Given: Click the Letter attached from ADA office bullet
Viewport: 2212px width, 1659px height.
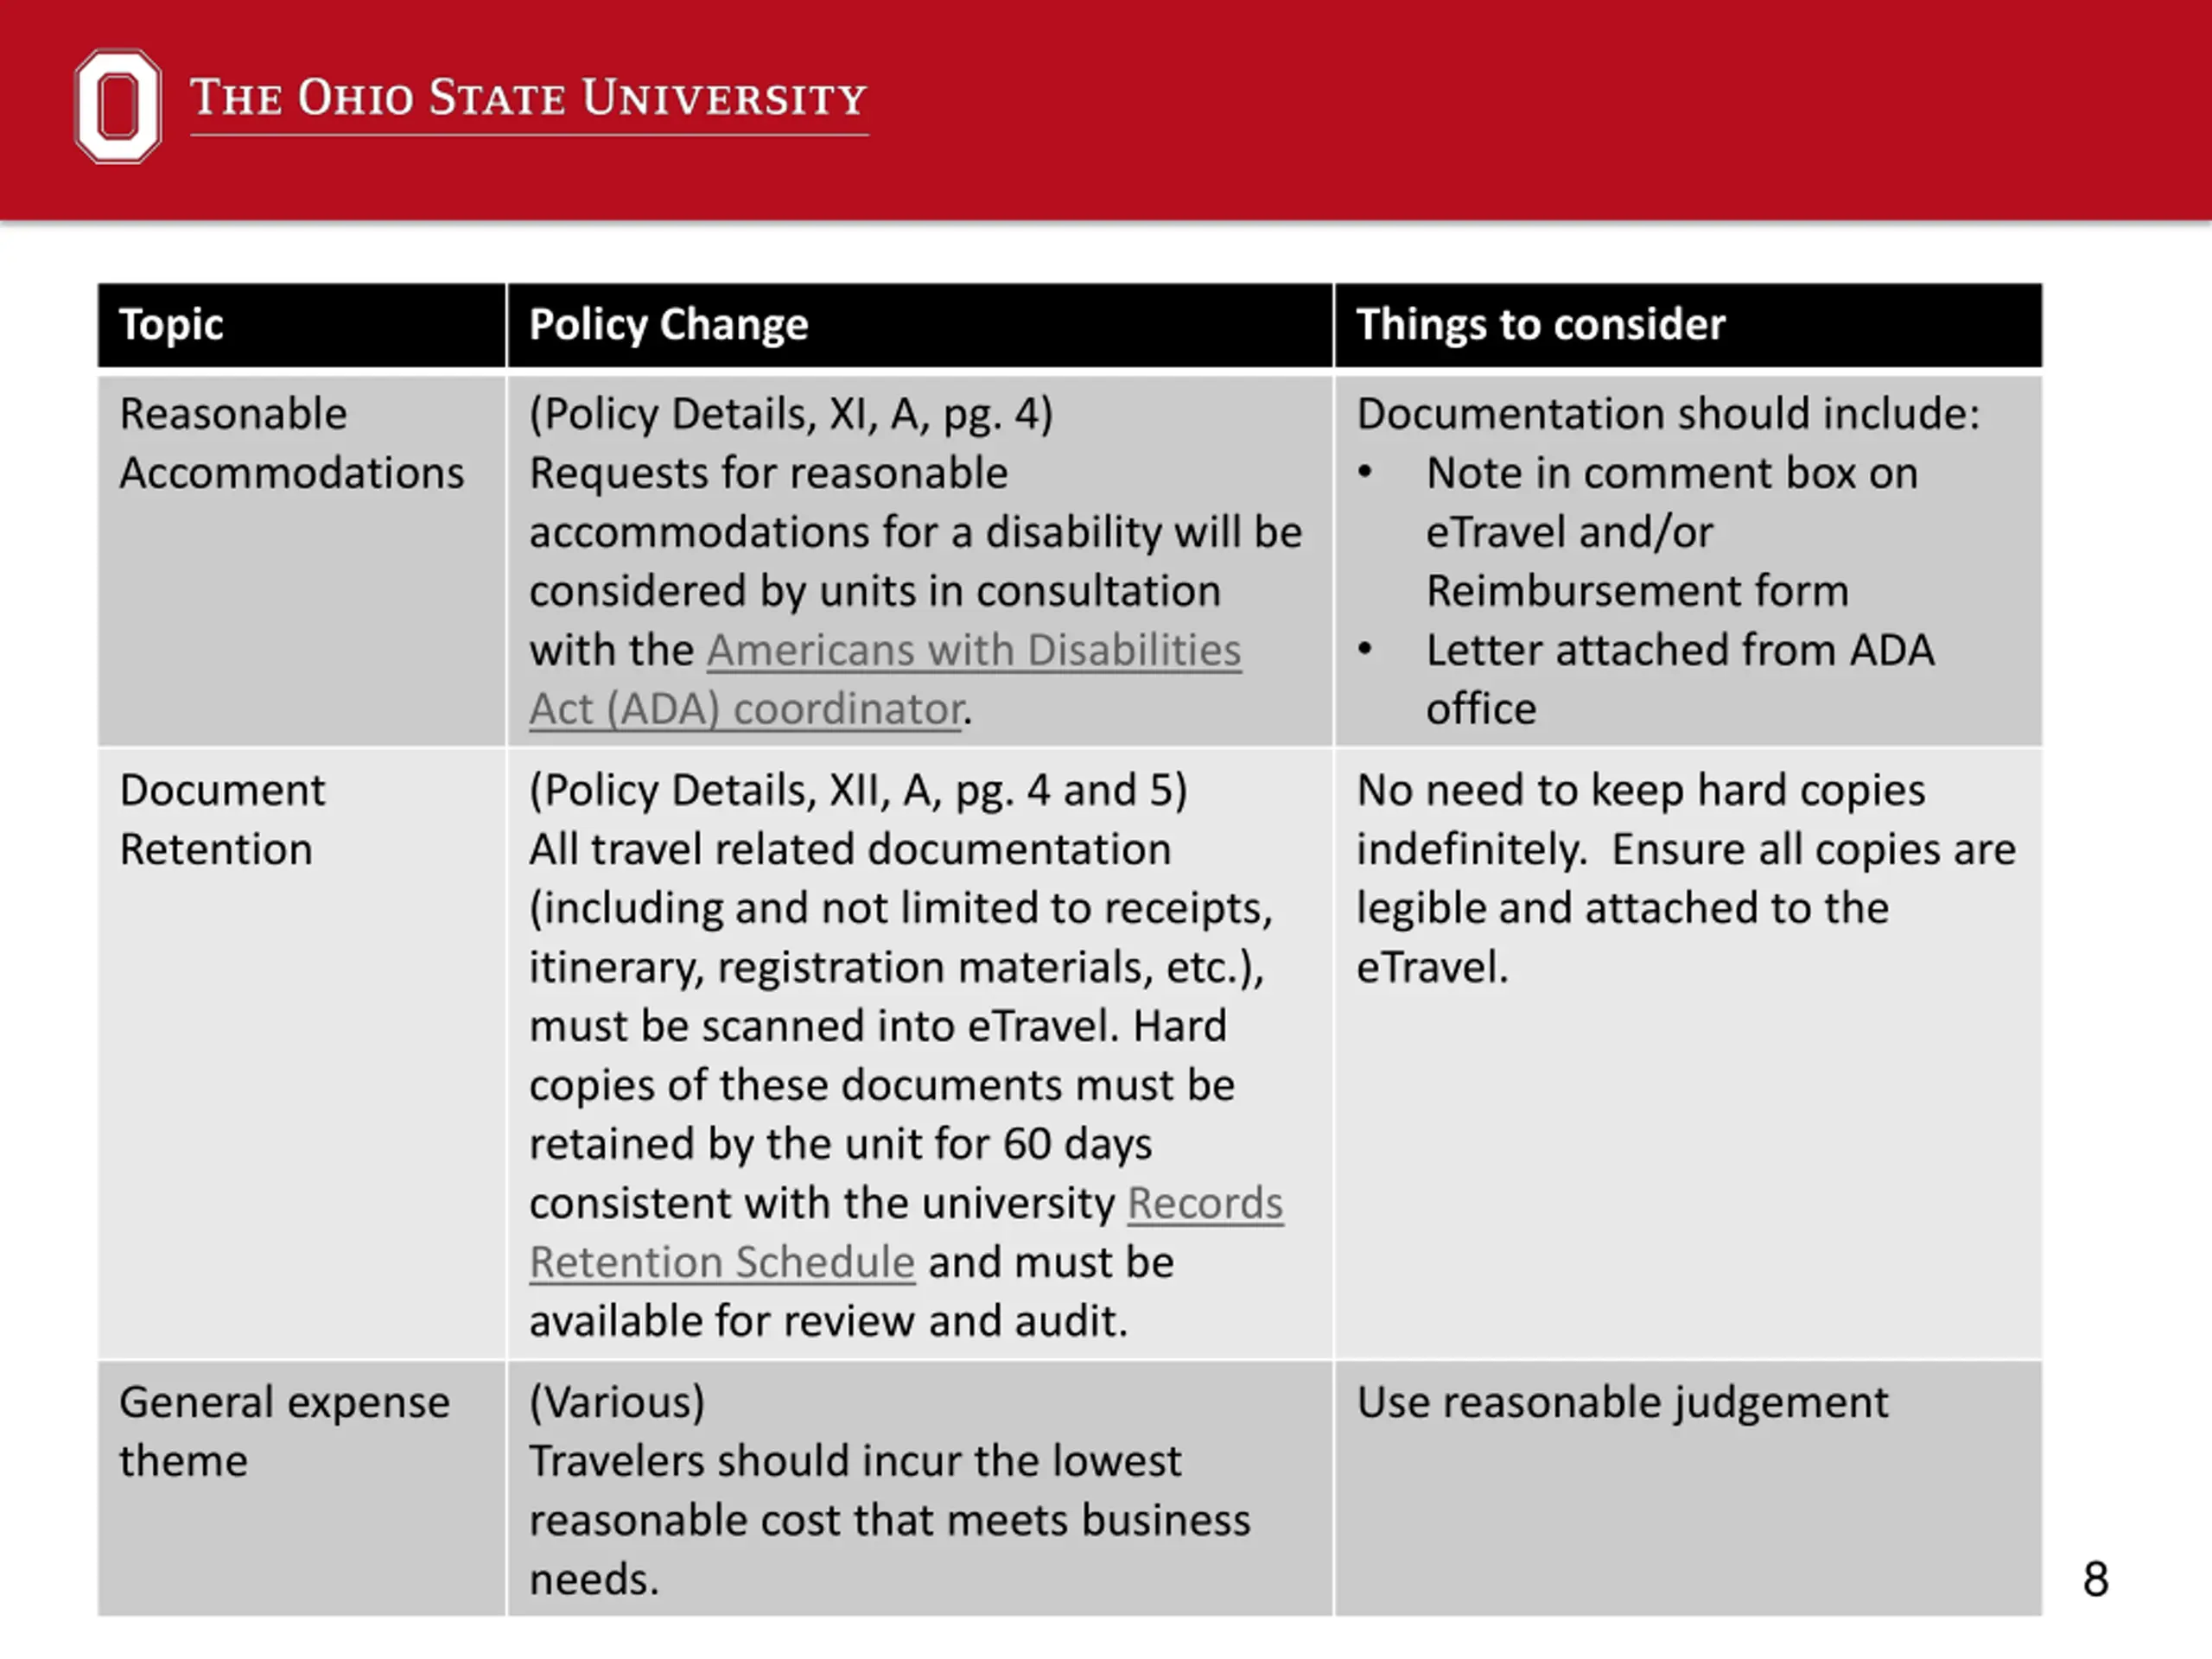Looking at the screenshot, I should click(1646, 679).
